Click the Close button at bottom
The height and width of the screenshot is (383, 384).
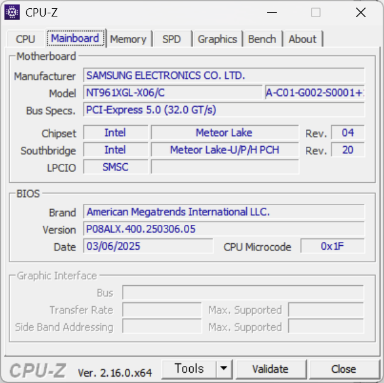click(x=343, y=369)
